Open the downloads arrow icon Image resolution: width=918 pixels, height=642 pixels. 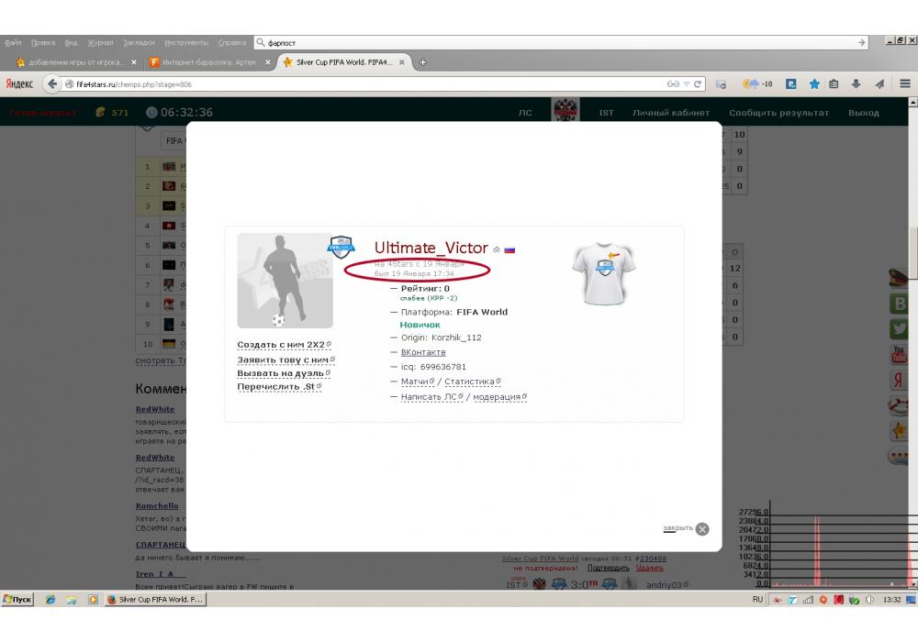pyautogui.click(x=856, y=84)
